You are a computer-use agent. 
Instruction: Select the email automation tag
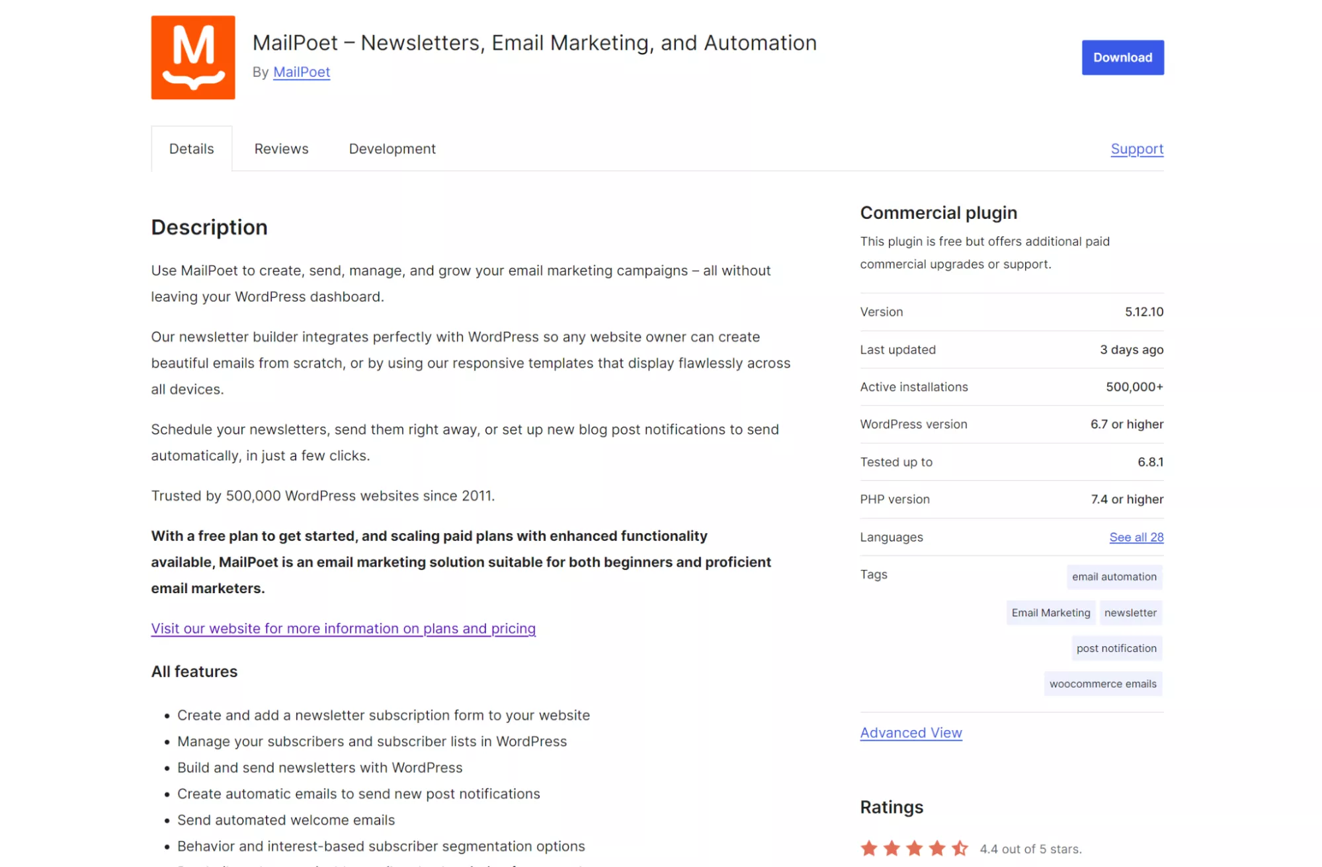(1114, 577)
